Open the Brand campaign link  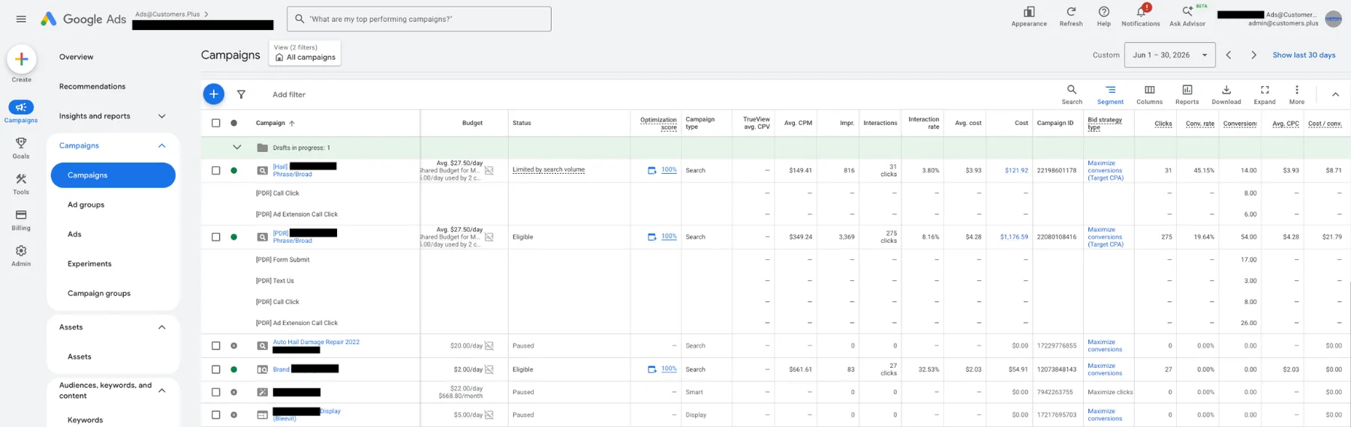(x=281, y=369)
